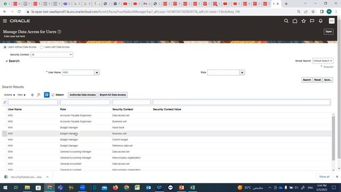Click the Reset button
The width and height of the screenshot is (341, 192).
318,80
